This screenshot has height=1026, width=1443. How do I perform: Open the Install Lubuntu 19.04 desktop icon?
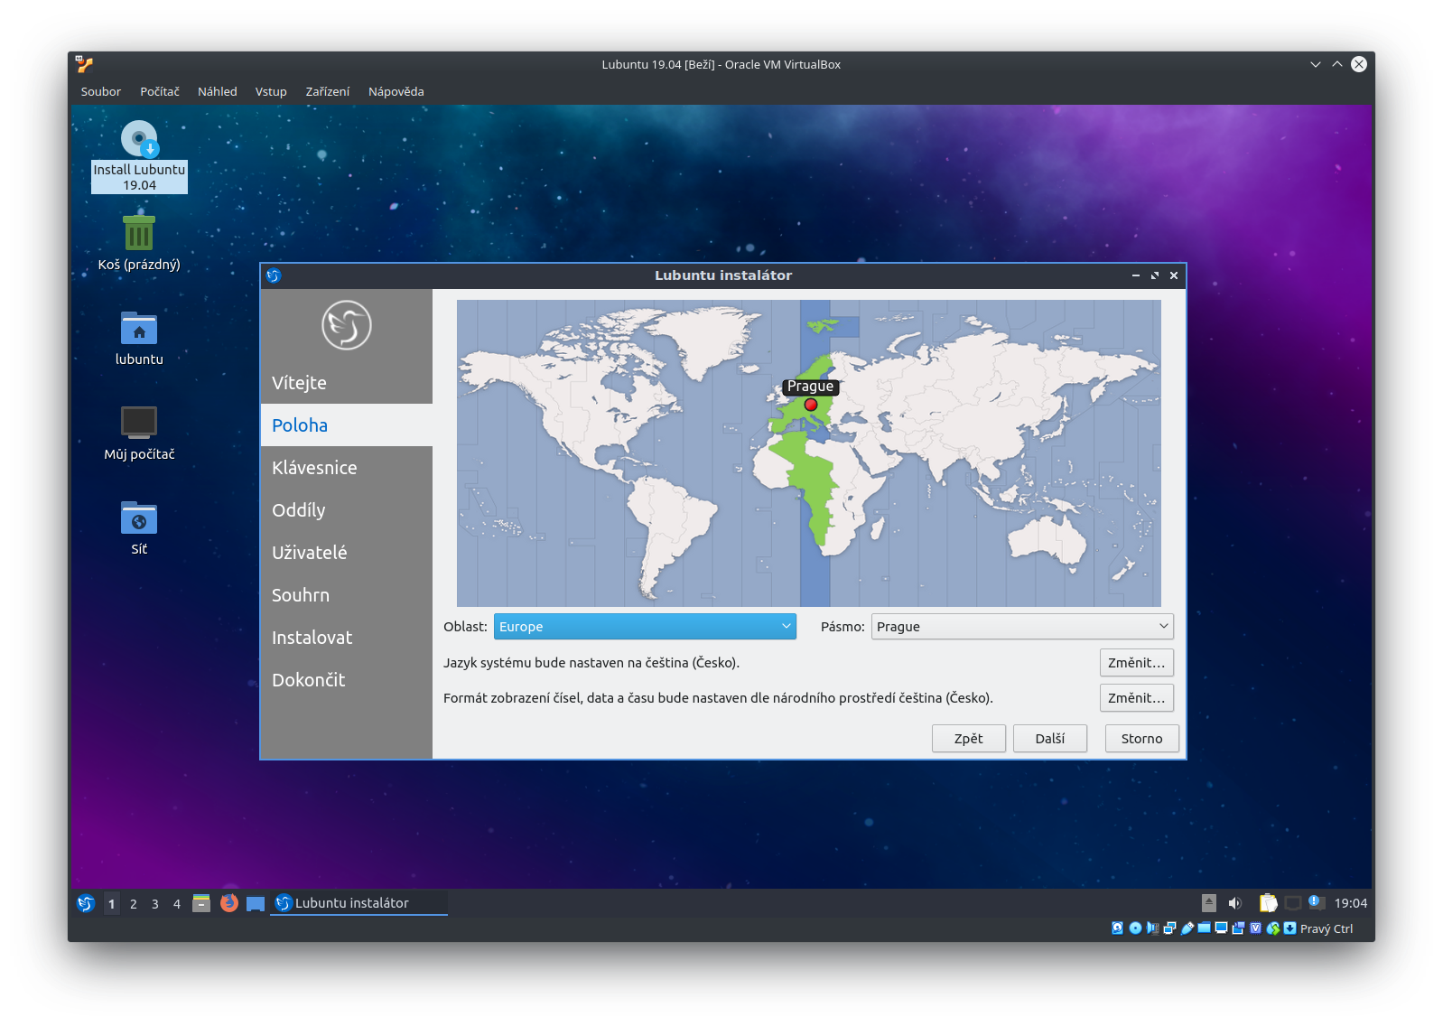(139, 156)
